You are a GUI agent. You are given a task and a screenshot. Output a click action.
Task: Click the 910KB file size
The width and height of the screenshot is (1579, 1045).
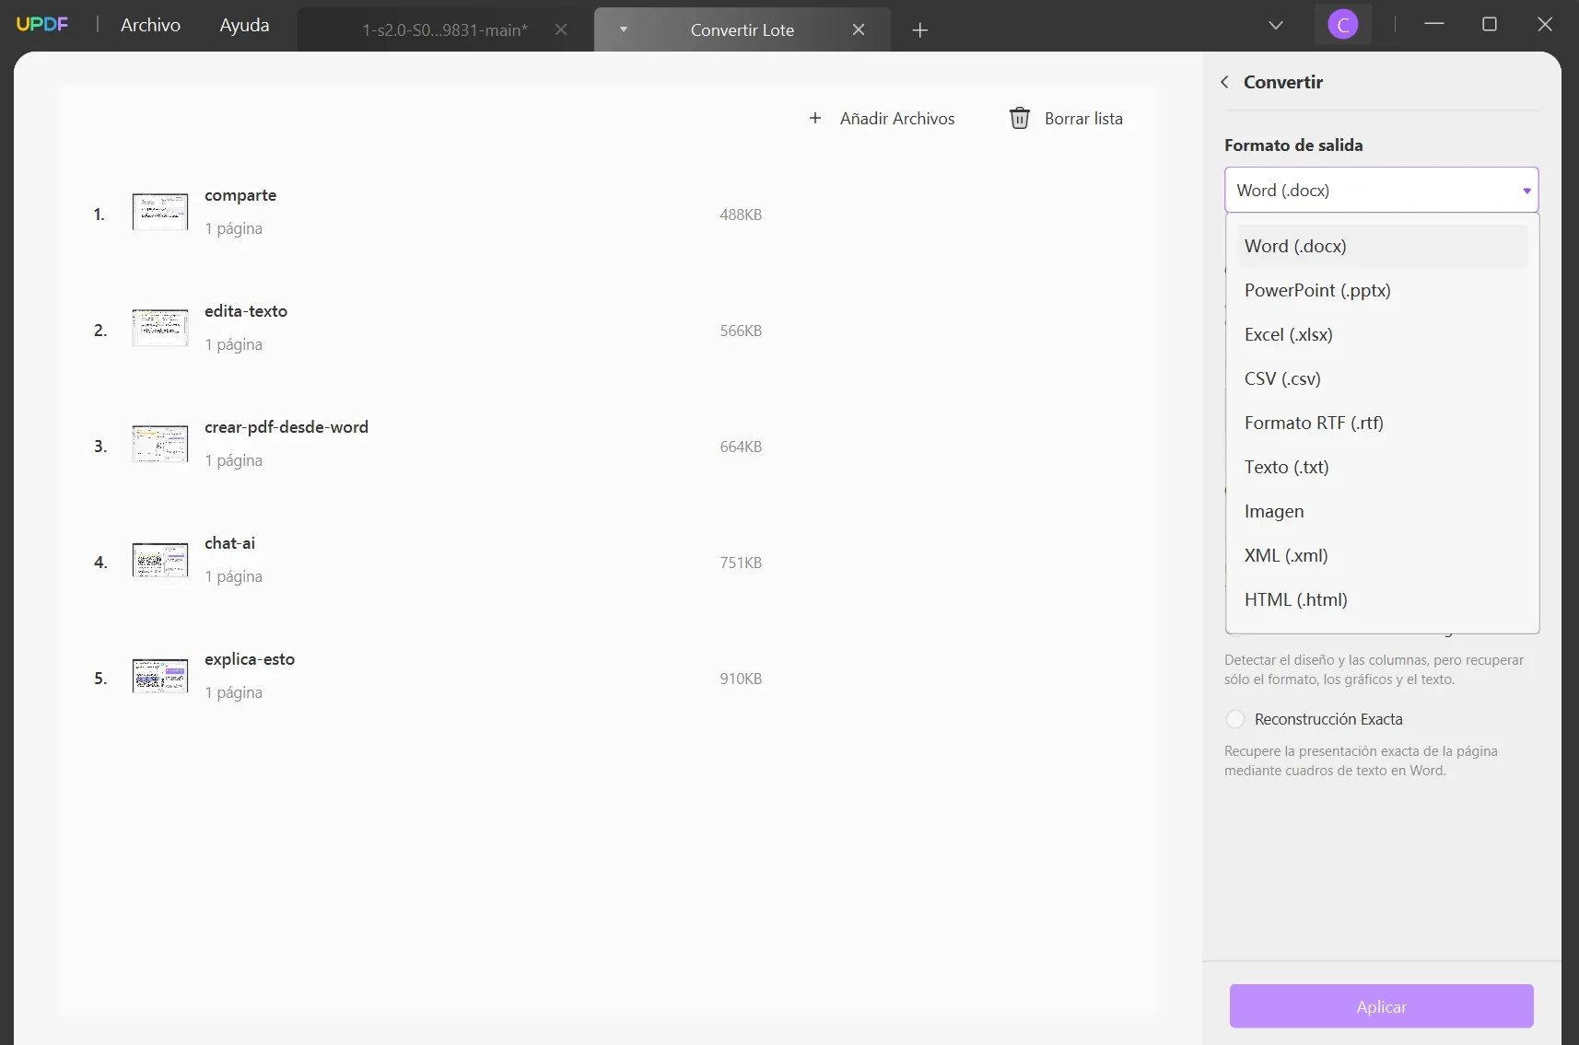pyautogui.click(x=741, y=679)
